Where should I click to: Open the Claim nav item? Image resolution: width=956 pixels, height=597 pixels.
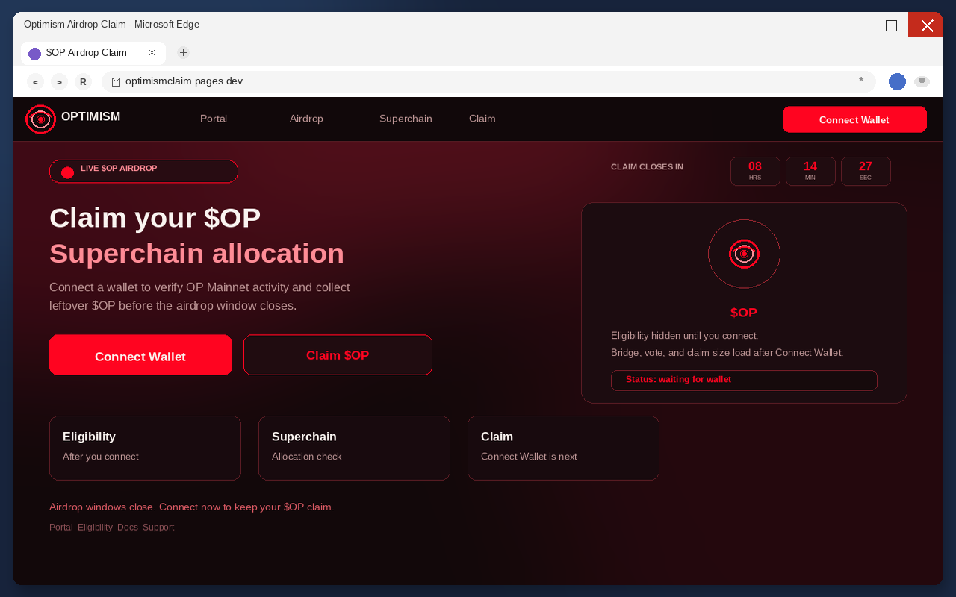[482, 119]
